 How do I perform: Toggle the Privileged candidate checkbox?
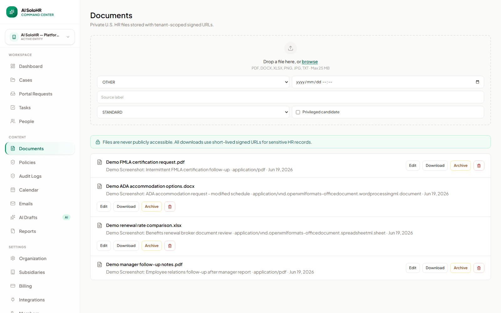tap(298, 112)
